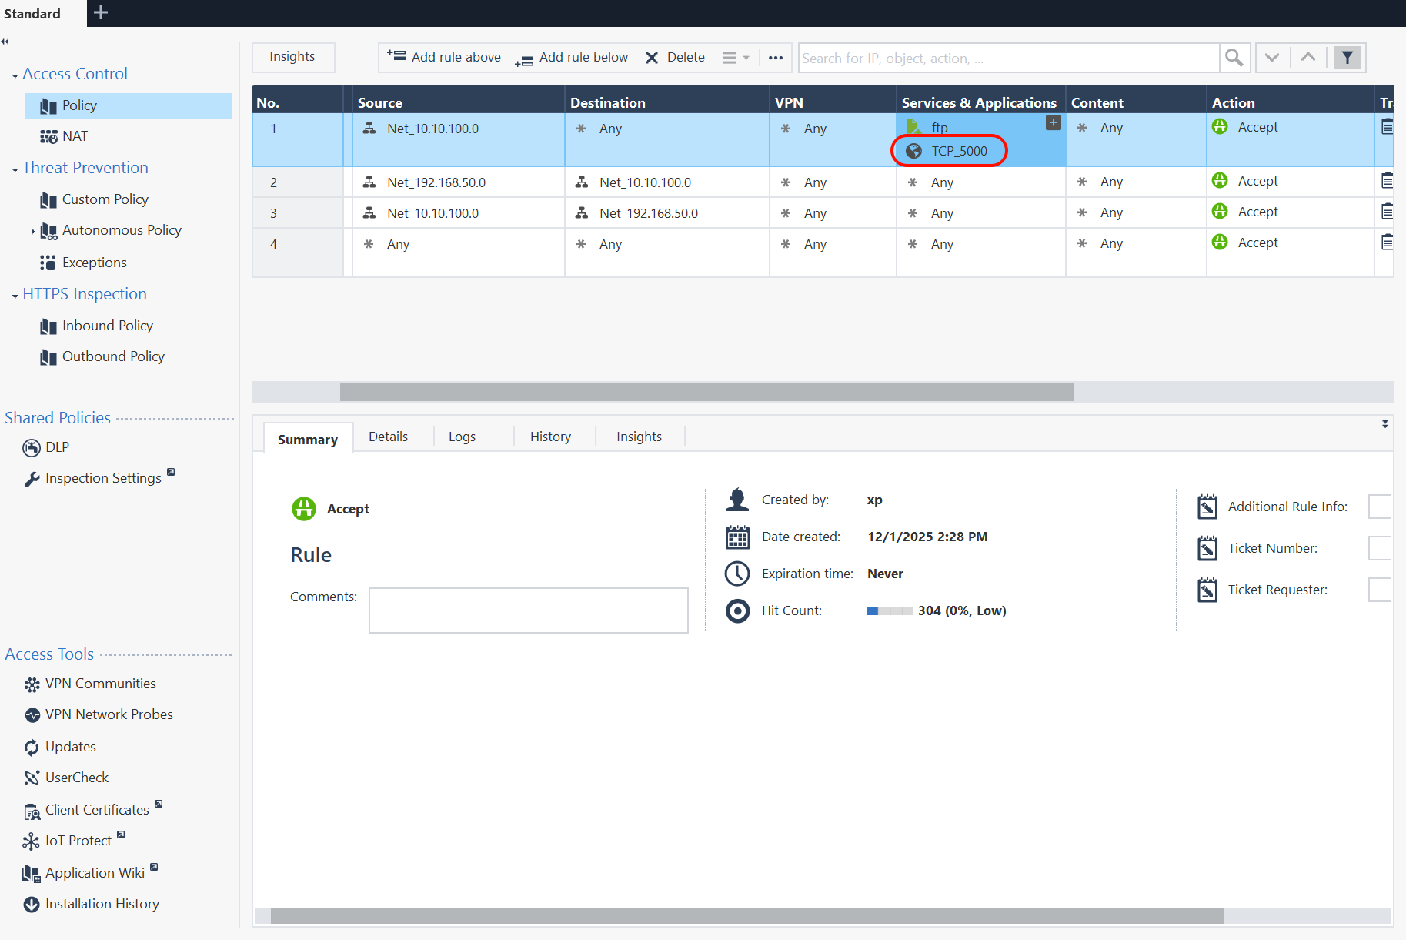This screenshot has width=1406, height=940.
Task: Click the new tab plus icon
Action: 101,13
